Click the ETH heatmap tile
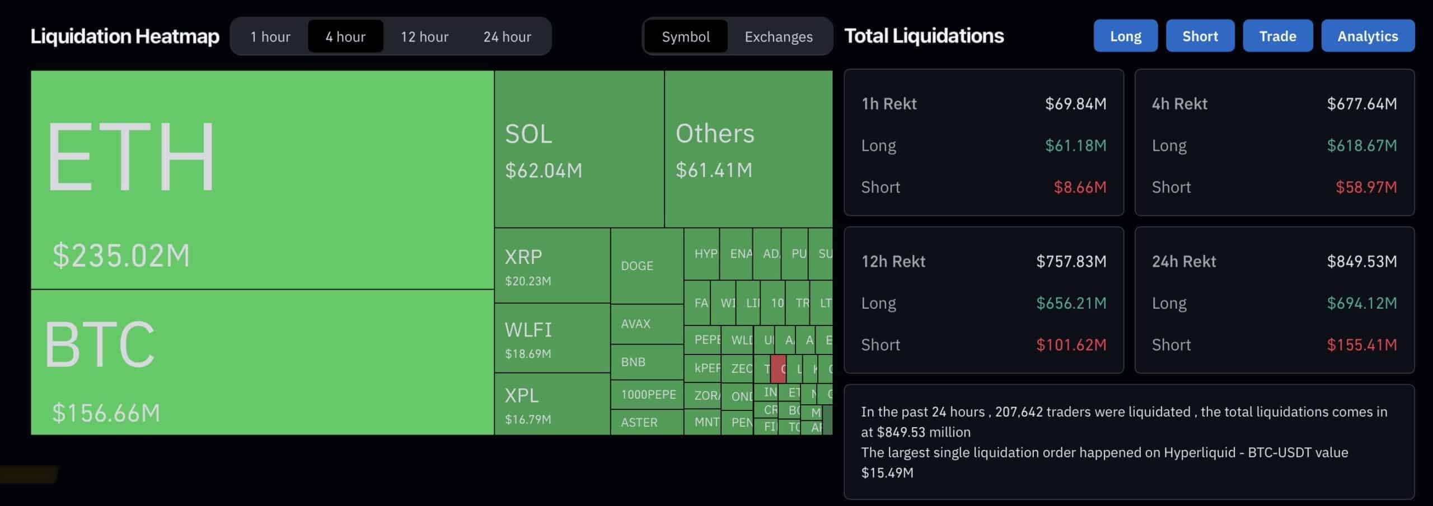The height and width of the screenshot is (506, 1433). coord(262,179)
